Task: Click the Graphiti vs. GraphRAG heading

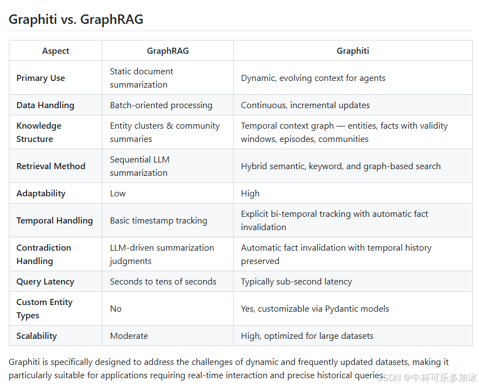Action: (x=76, y=19)
